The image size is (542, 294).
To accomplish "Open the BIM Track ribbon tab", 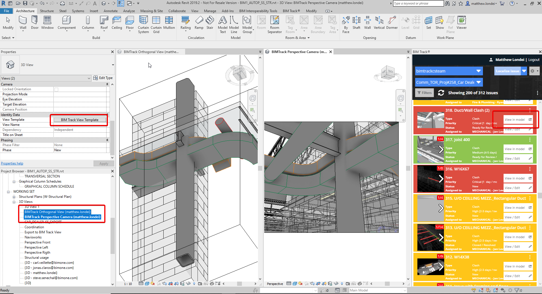I will point(291,11).
